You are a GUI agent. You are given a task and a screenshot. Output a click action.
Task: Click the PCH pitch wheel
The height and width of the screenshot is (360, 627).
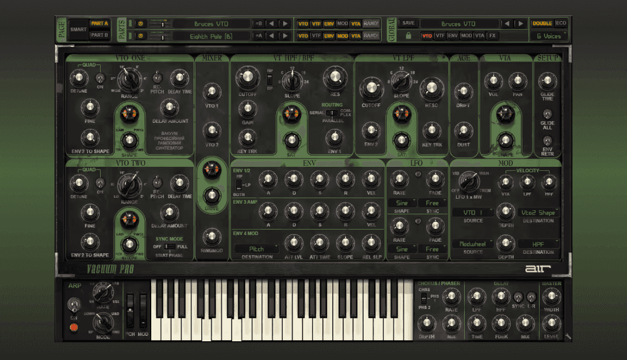(130, 311)
